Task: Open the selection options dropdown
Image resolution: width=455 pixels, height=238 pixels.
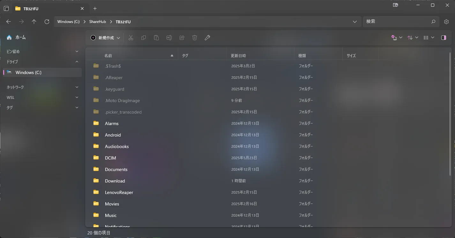Action: pos(397,38)
